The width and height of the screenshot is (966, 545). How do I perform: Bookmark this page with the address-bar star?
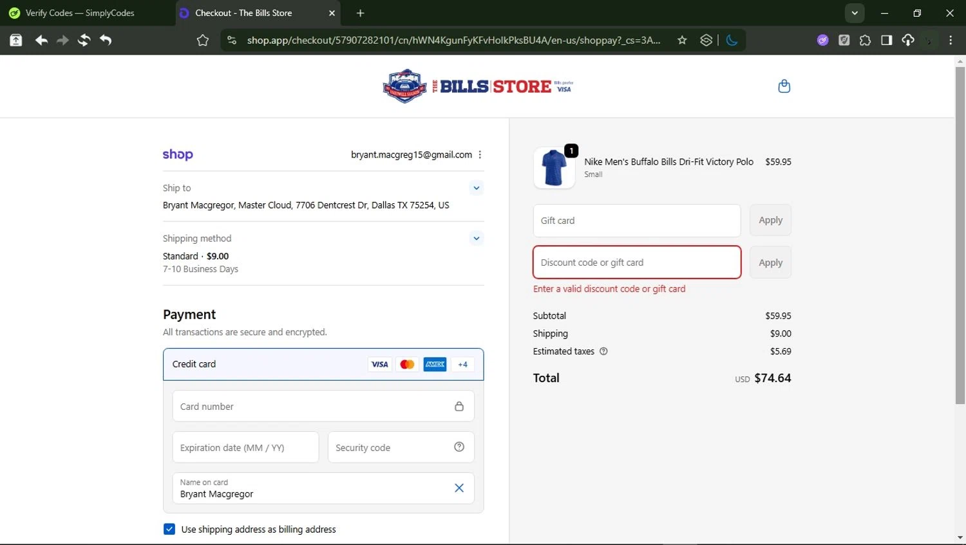point(682,40)
